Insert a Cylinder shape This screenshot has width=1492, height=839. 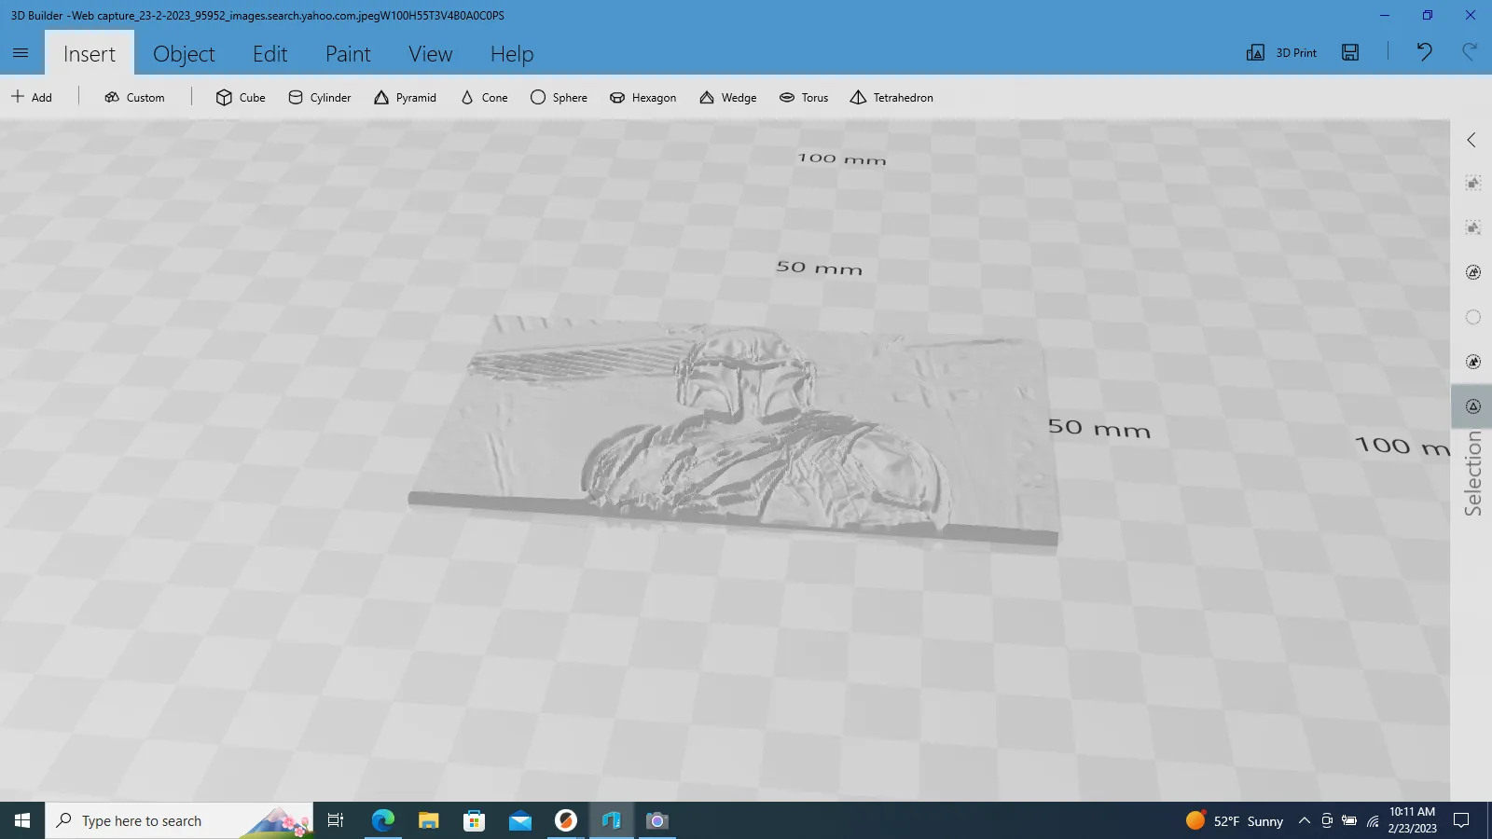click(x=319, y=97)
